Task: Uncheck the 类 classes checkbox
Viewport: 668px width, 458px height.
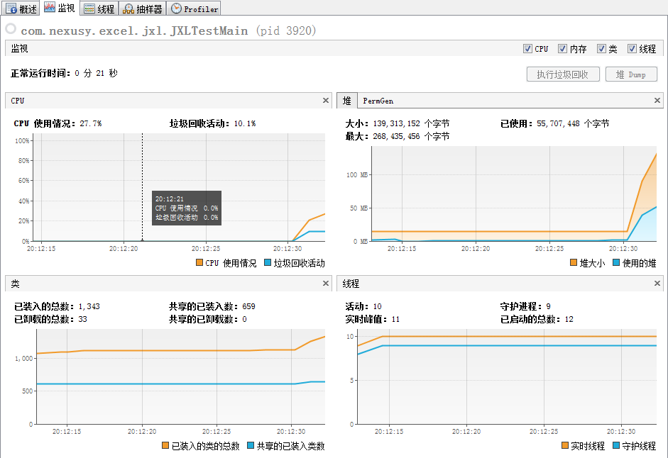Action: [x=601, y=48]
